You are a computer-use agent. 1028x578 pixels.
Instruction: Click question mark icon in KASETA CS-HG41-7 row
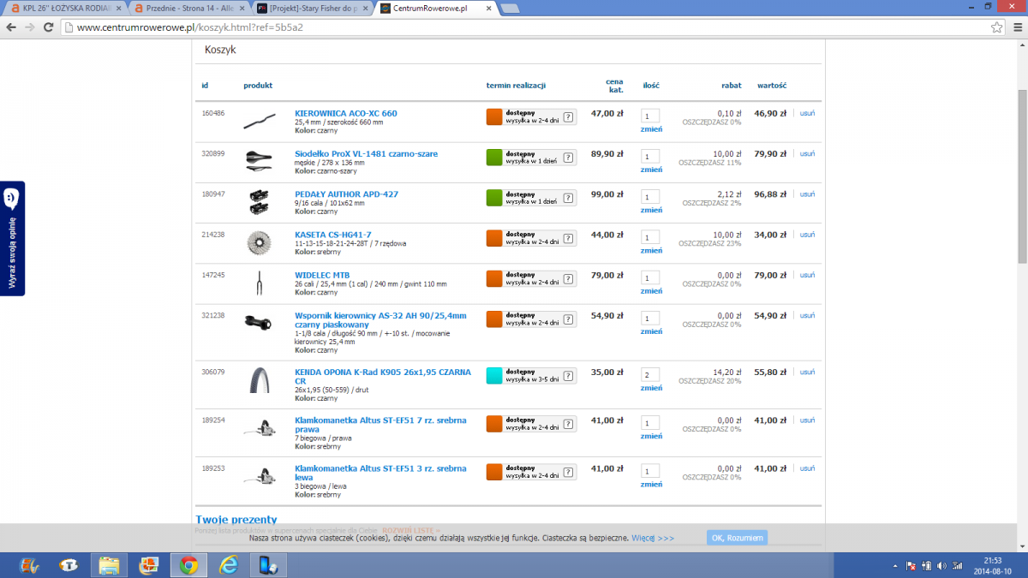[568, 238]
